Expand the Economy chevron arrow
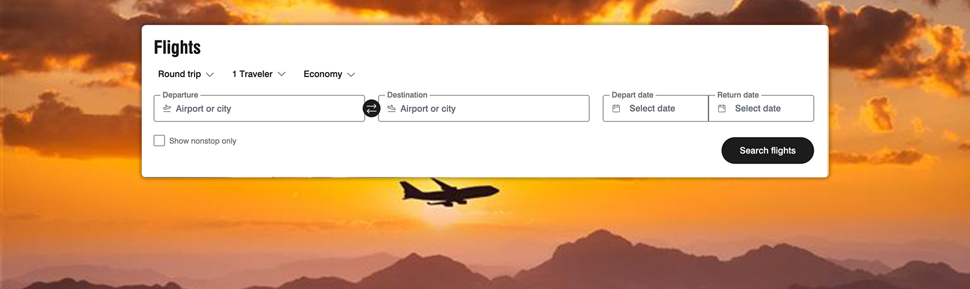The width and height of the screenshot is (970, 289). pyautogui.click(x=351, y=74)
